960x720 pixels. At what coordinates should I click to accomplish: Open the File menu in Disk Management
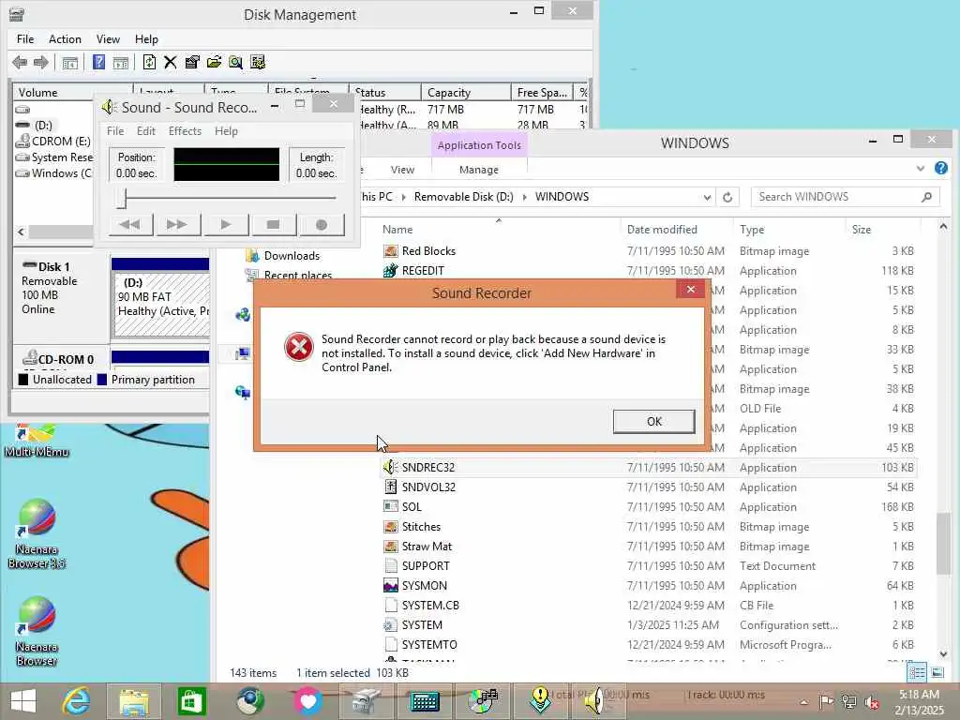25,39
